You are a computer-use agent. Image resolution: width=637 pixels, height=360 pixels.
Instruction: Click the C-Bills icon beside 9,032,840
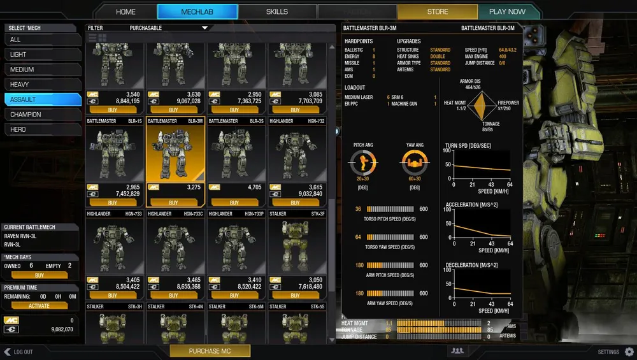pyautogui.click(x=275, y=194)
